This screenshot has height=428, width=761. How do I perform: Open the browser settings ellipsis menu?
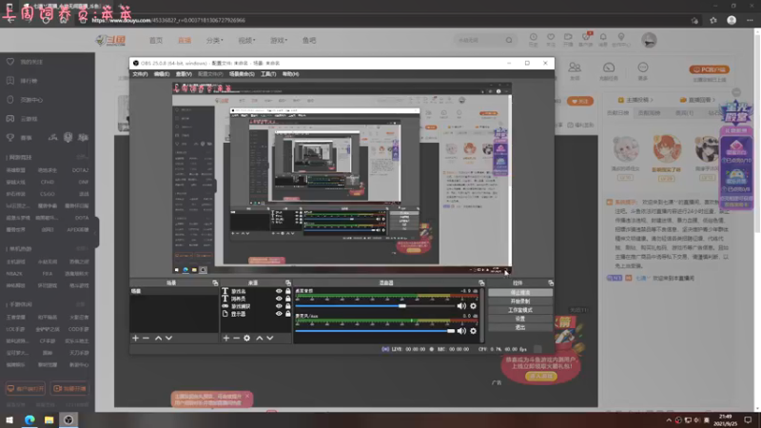pos(750,20)
